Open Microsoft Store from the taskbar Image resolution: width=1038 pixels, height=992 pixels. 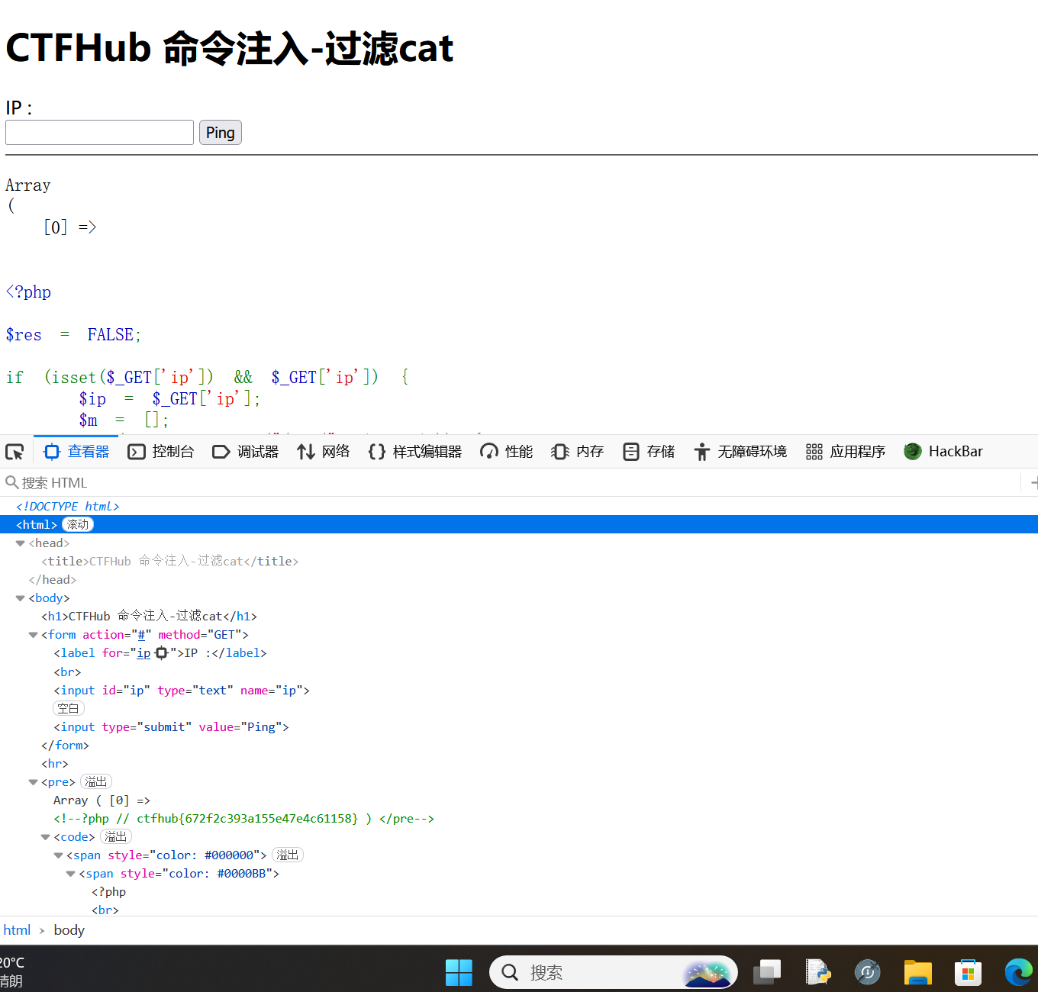click(x=968, y=972)
